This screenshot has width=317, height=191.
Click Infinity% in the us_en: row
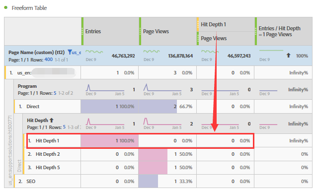pos(299,73)
